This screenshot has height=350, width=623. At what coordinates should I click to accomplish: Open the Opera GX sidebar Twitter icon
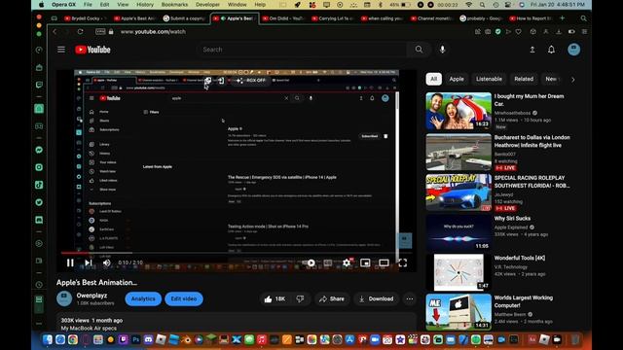[x=39, y=202]
